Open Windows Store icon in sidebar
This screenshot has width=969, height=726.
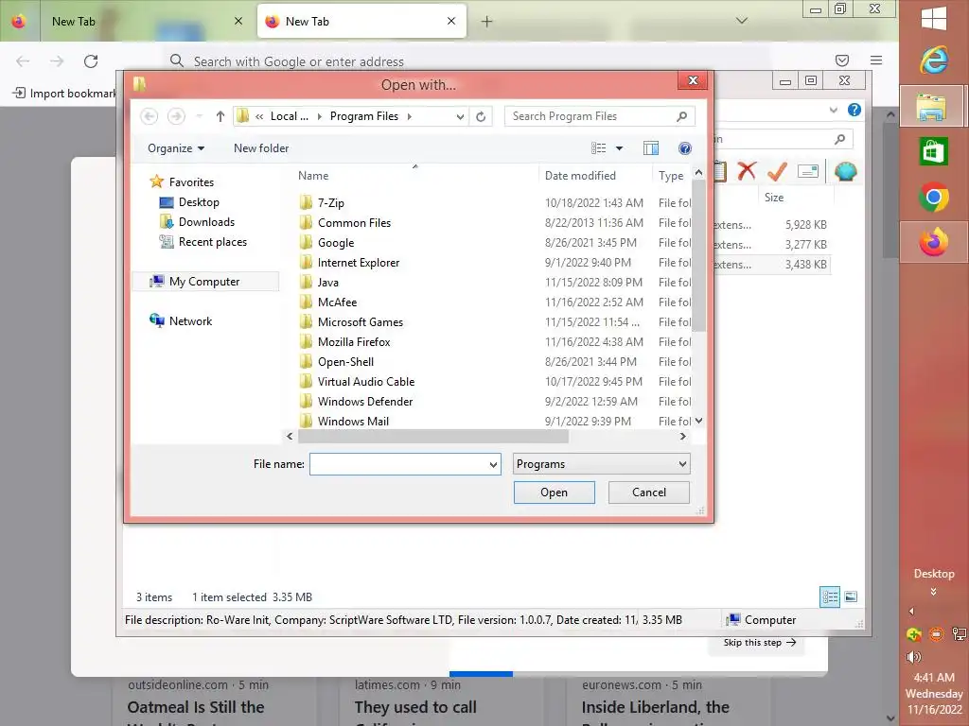[932, 151]
